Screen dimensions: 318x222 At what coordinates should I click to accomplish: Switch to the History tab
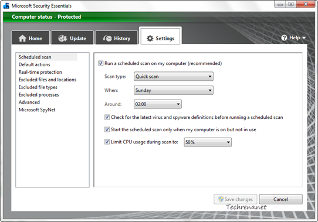[x=117, y=38]
